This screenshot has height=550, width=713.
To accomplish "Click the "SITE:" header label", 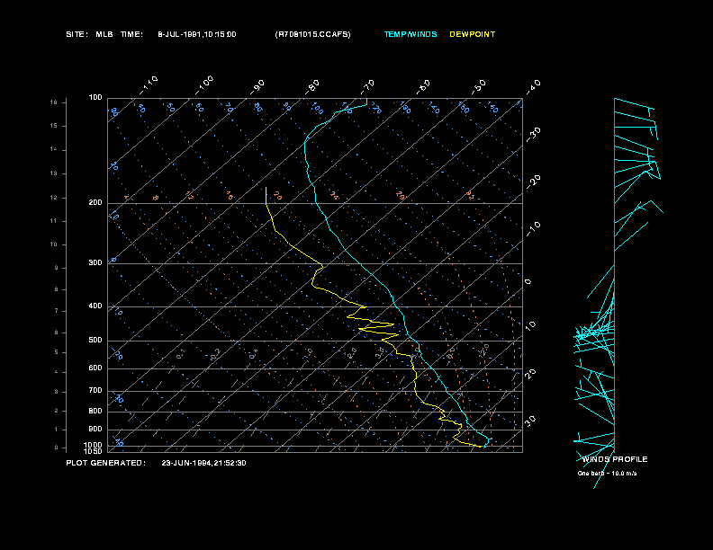I will click(x=77, y=34).
